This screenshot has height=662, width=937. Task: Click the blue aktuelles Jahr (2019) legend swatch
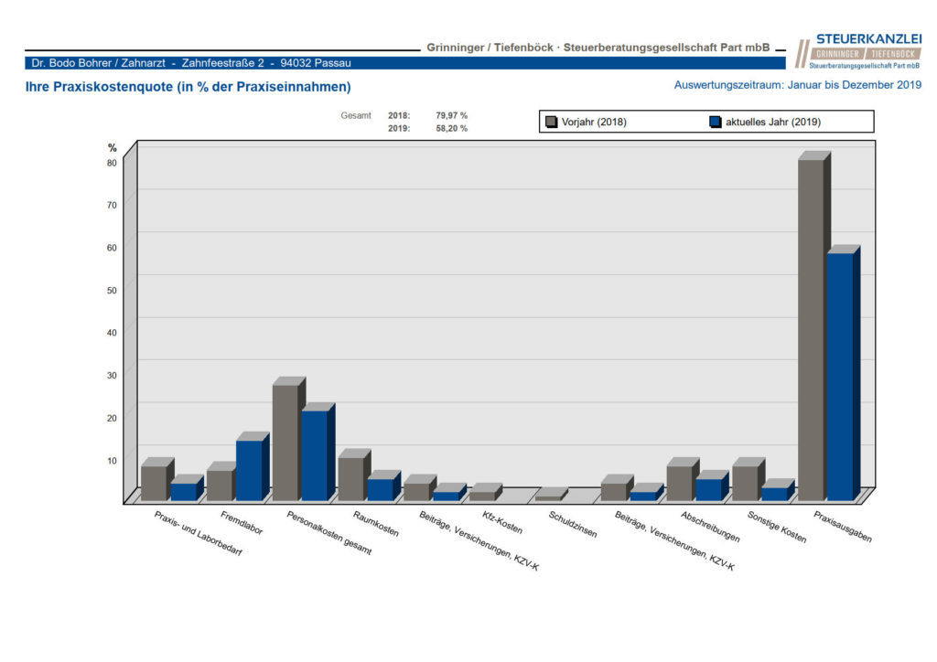point(716,122)
